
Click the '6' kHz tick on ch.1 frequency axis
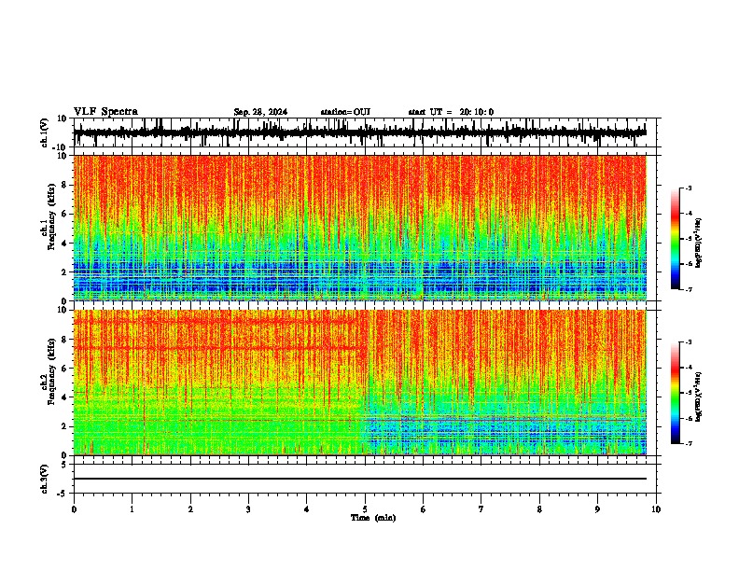pyautogui.click(x=65, y=214)
